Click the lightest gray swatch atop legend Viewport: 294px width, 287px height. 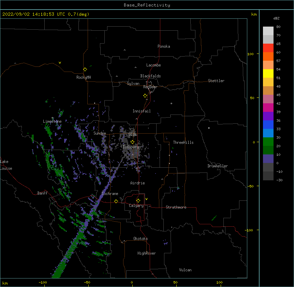pyautogui.click(x=268, y=31)
